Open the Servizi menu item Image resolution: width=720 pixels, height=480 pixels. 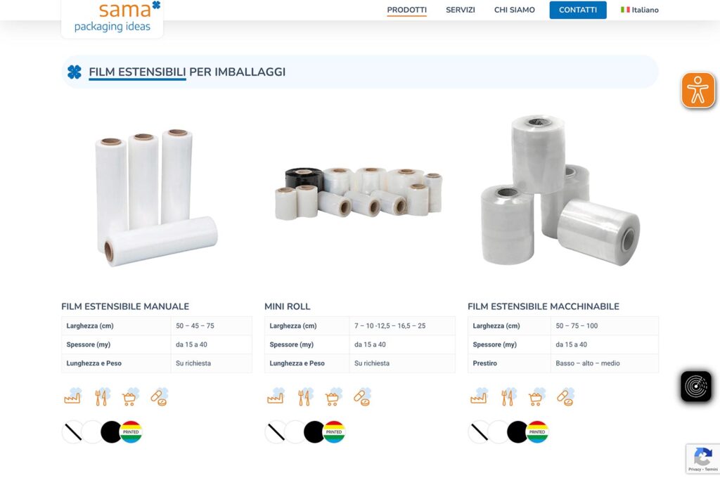(460, 10)
